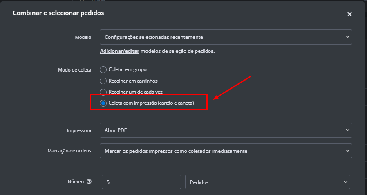367x195 pixels.
Task: Click the Impressora field label
Action: (x=79, y=131)
